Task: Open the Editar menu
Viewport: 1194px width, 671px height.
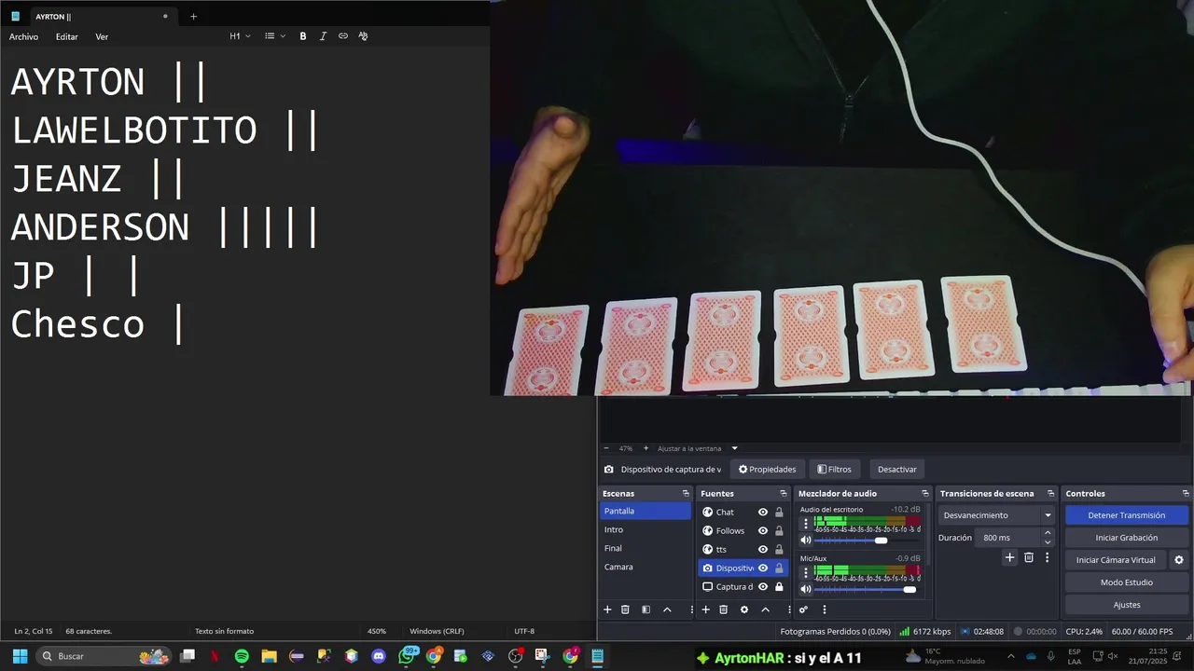Action: (x=66, y=36)
